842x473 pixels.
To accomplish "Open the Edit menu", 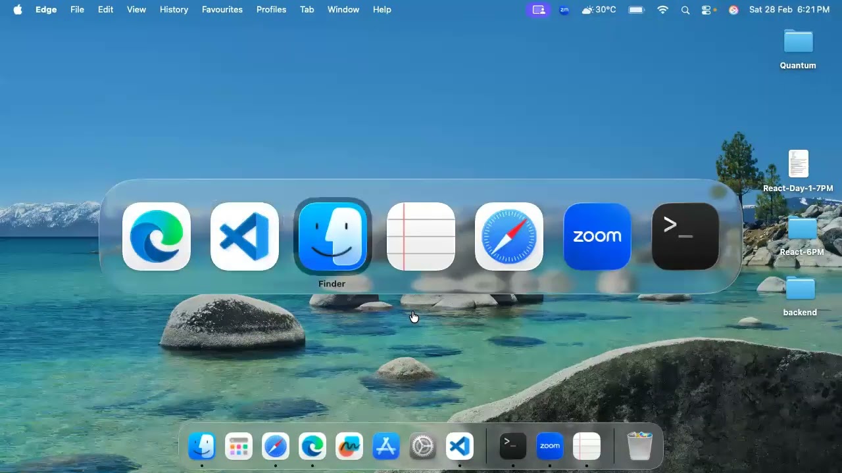I will point(106,10).
